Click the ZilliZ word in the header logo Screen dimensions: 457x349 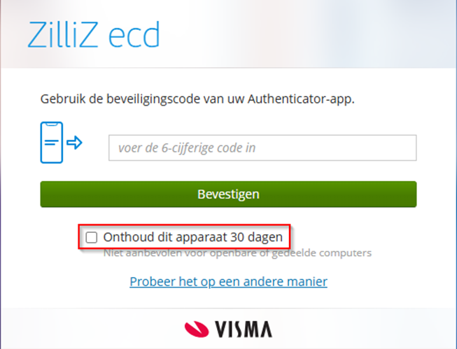pyautogui.click(x=63, y=34)
